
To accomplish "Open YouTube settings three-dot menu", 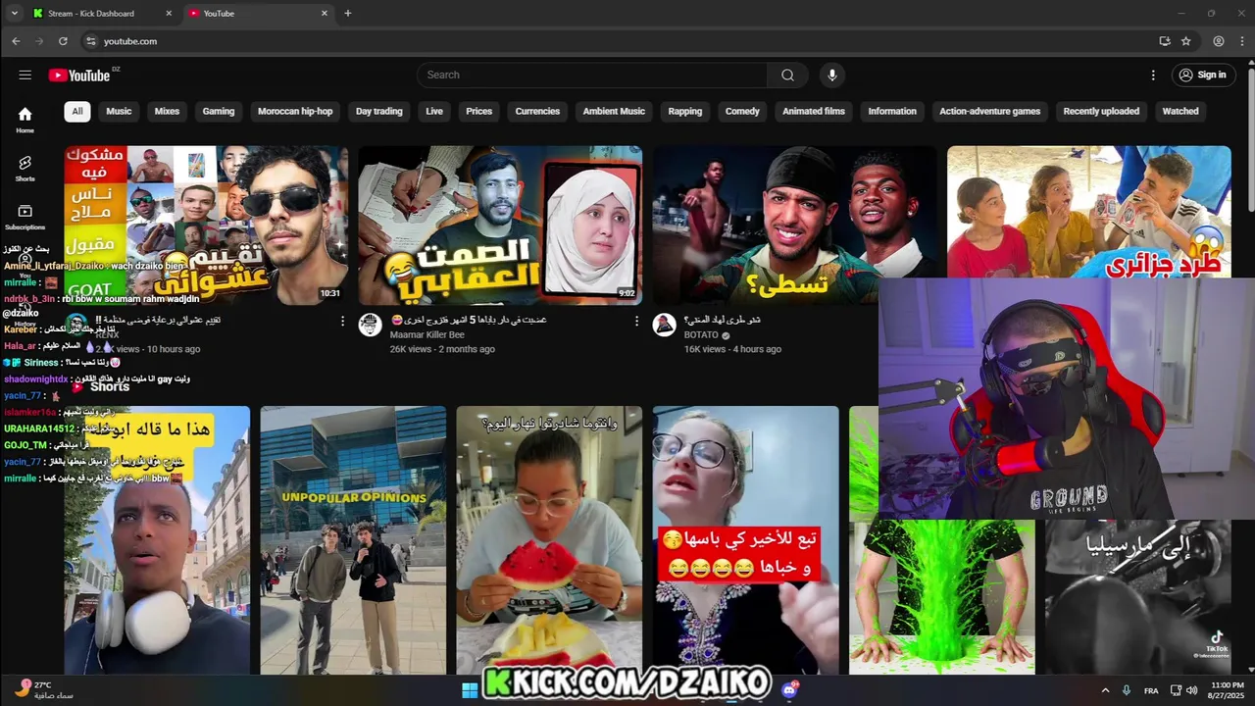I will tap(1153, 75).
